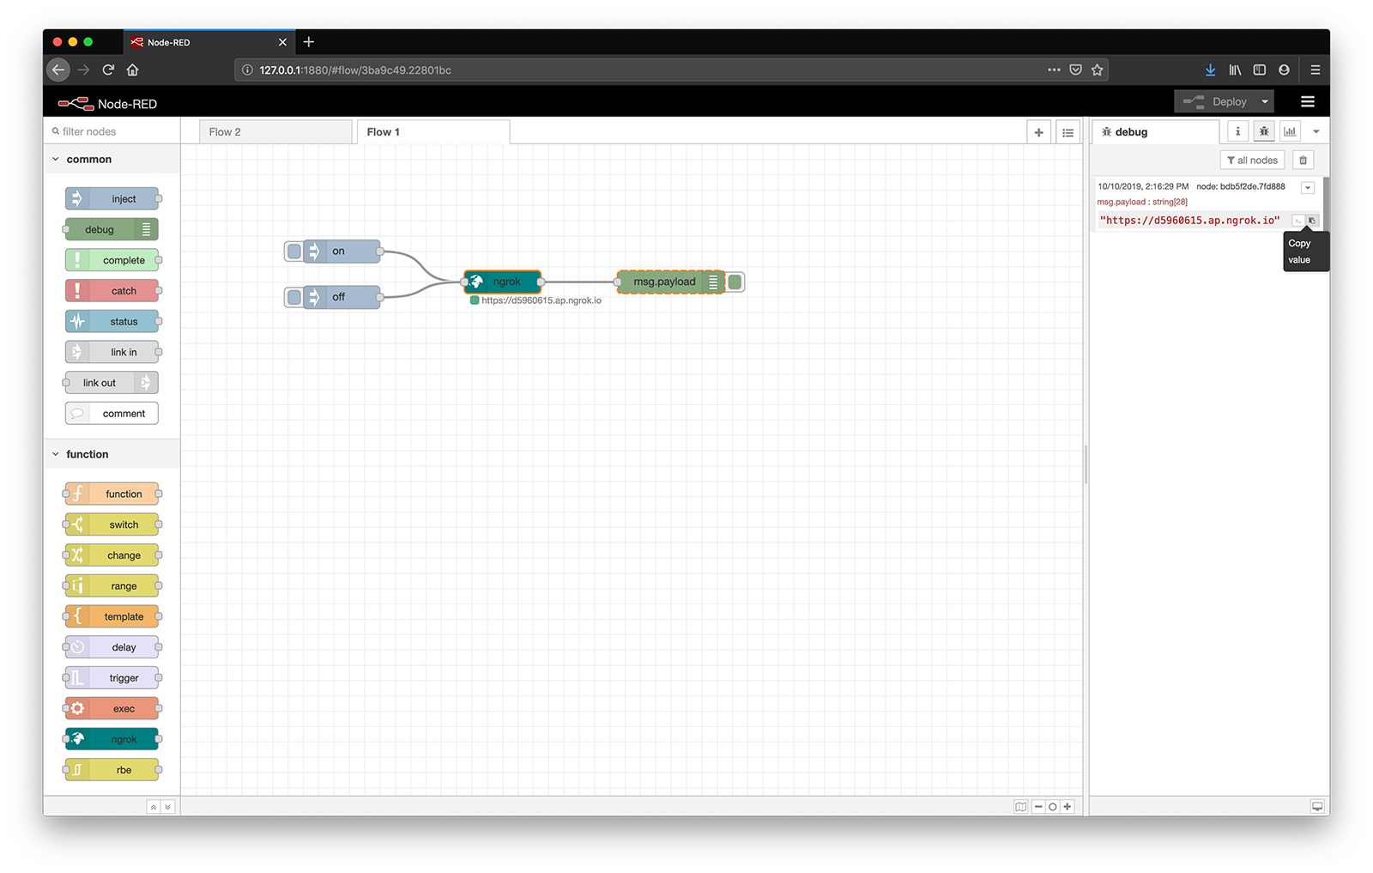Viewport: 1373px width, 873px height.
Task: Select the status node in palette
Action: pyautogui.click(x=112, y=322)
